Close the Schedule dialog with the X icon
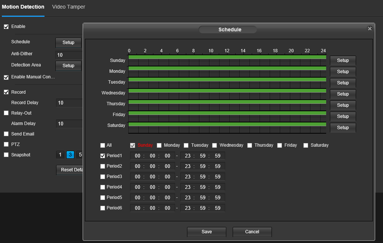383x243 pixels. (x=370, y=28)
